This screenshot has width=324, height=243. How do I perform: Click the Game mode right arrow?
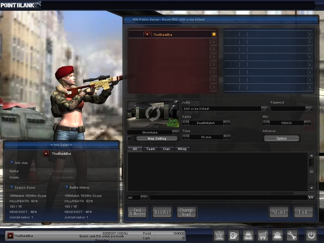tap(227, 123)
